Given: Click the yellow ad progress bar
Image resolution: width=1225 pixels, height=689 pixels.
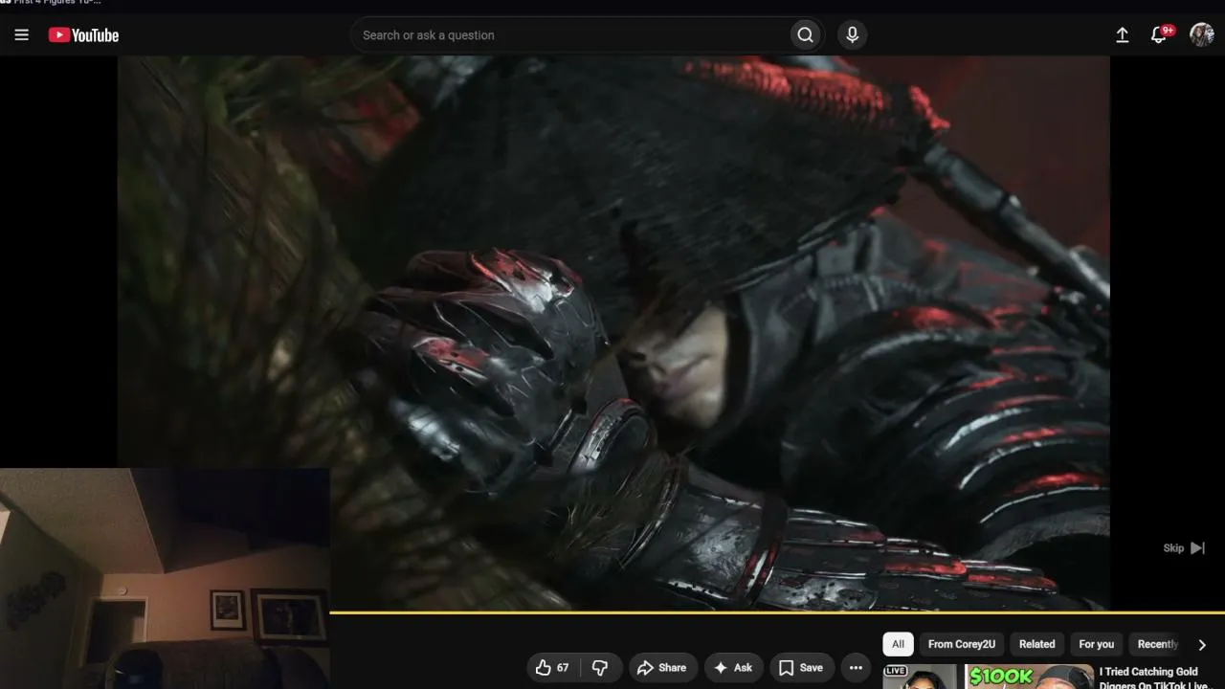Looking at the screenshot, I should coord(777,612).
